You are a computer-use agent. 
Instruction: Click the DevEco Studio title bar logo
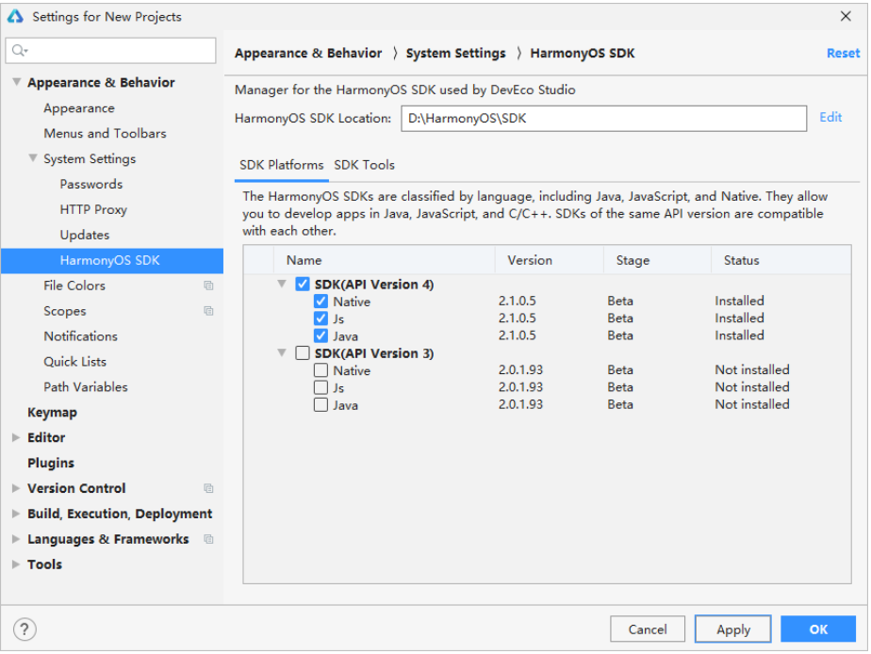click(15, 16)
